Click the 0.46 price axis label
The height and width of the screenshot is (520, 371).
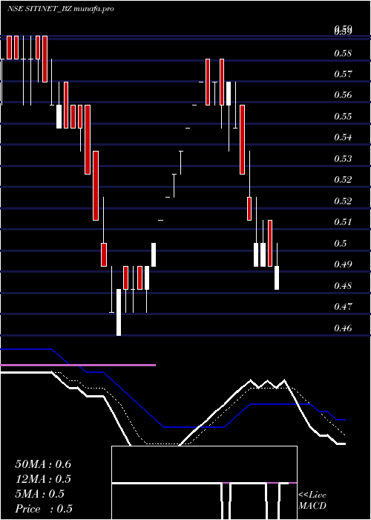pos(343,328)
